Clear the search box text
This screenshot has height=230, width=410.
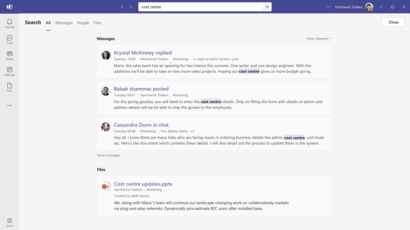point(267,7)
